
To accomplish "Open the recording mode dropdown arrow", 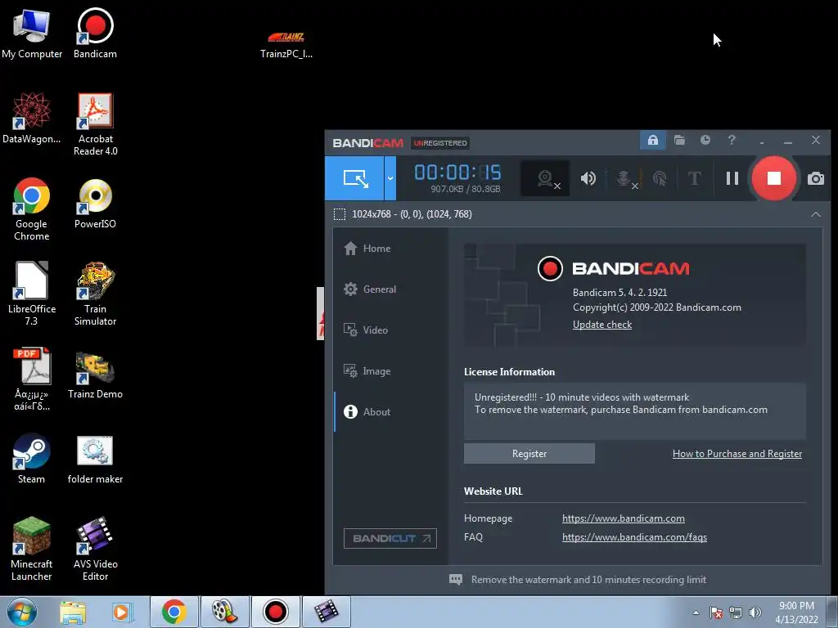I will coord(390,178).
